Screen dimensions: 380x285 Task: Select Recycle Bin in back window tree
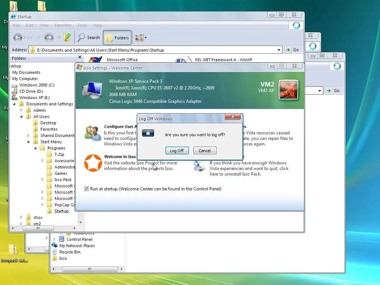pos(70,252)
